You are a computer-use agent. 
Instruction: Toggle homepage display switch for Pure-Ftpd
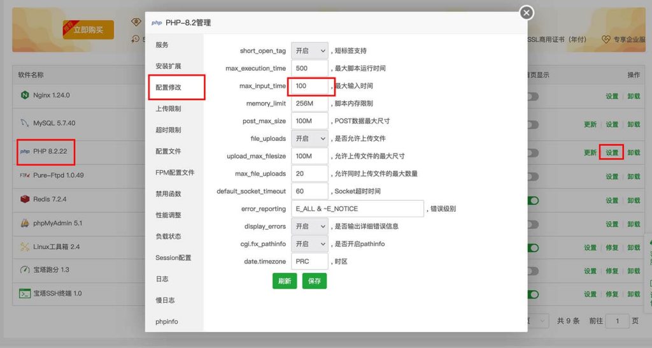(x=533, y=177)
